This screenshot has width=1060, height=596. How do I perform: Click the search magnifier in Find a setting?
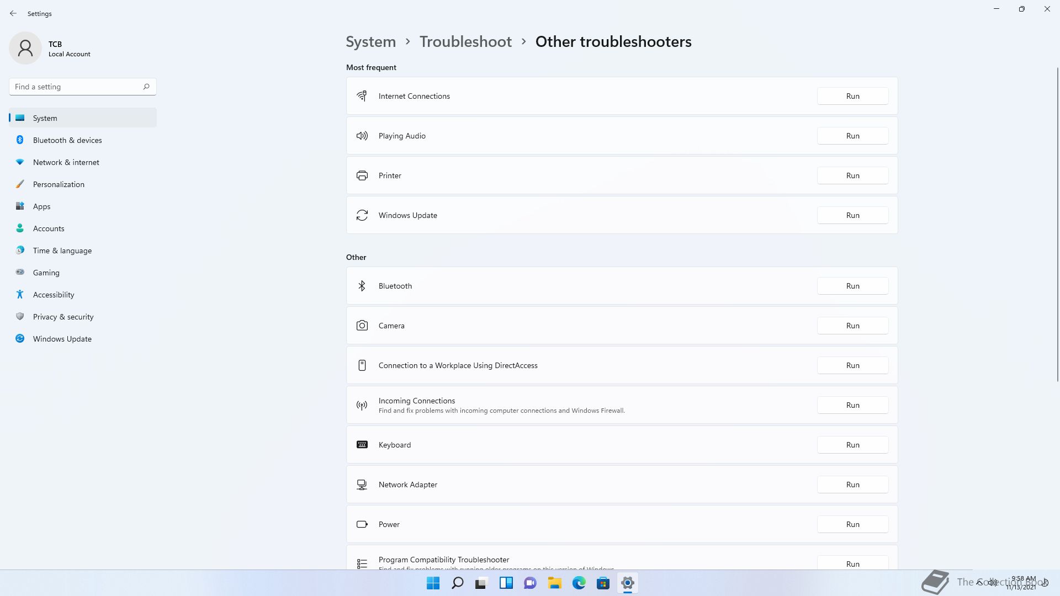click(x=146, y=87)
